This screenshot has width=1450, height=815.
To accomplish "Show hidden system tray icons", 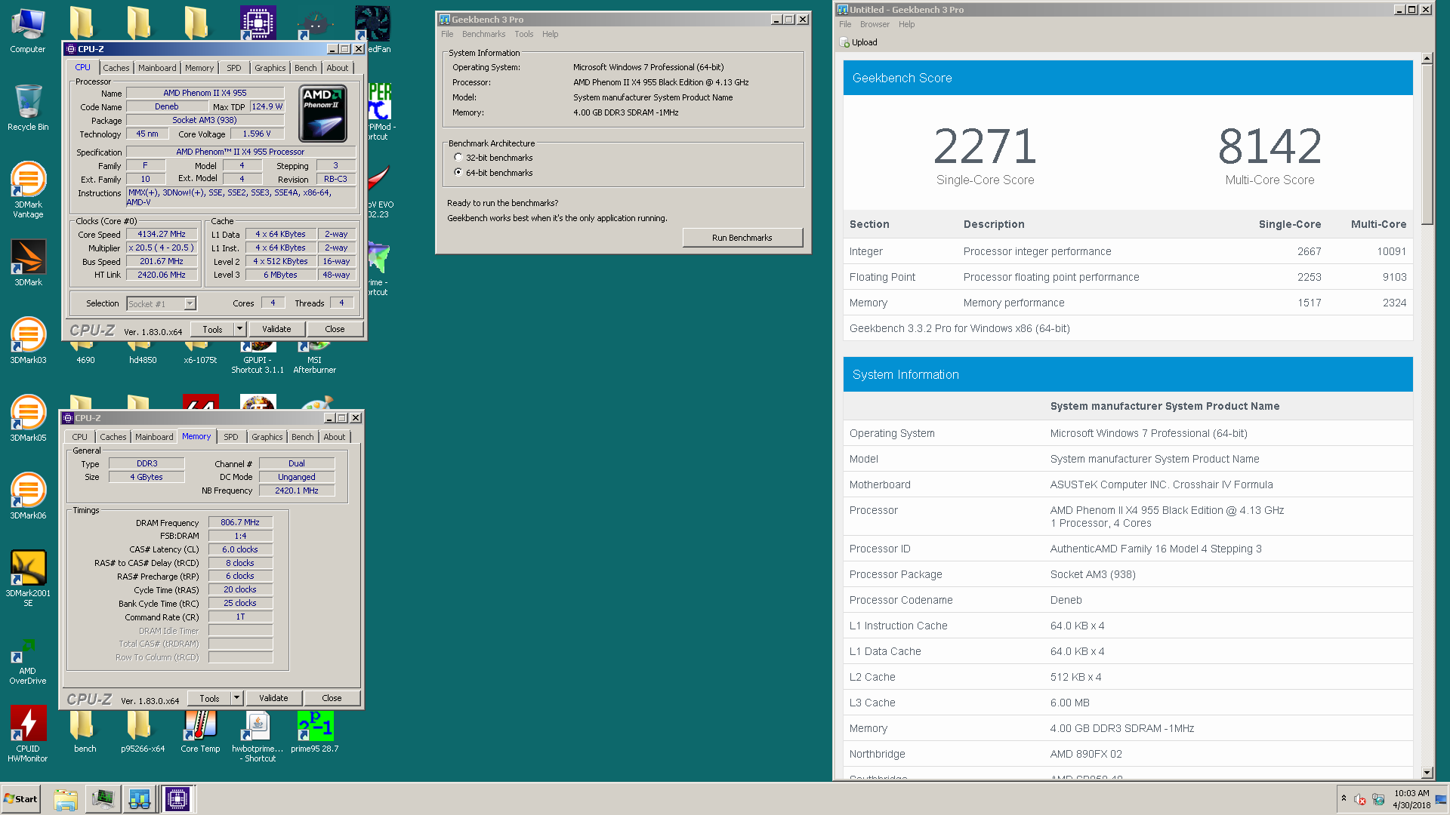I will [1344, 798].
